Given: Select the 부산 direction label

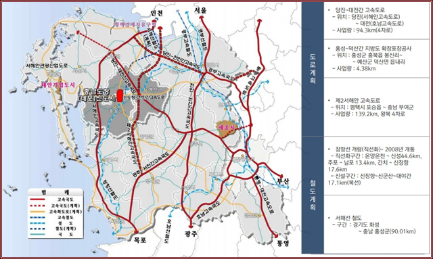Looking at the screenshot, I should point(283,181).
